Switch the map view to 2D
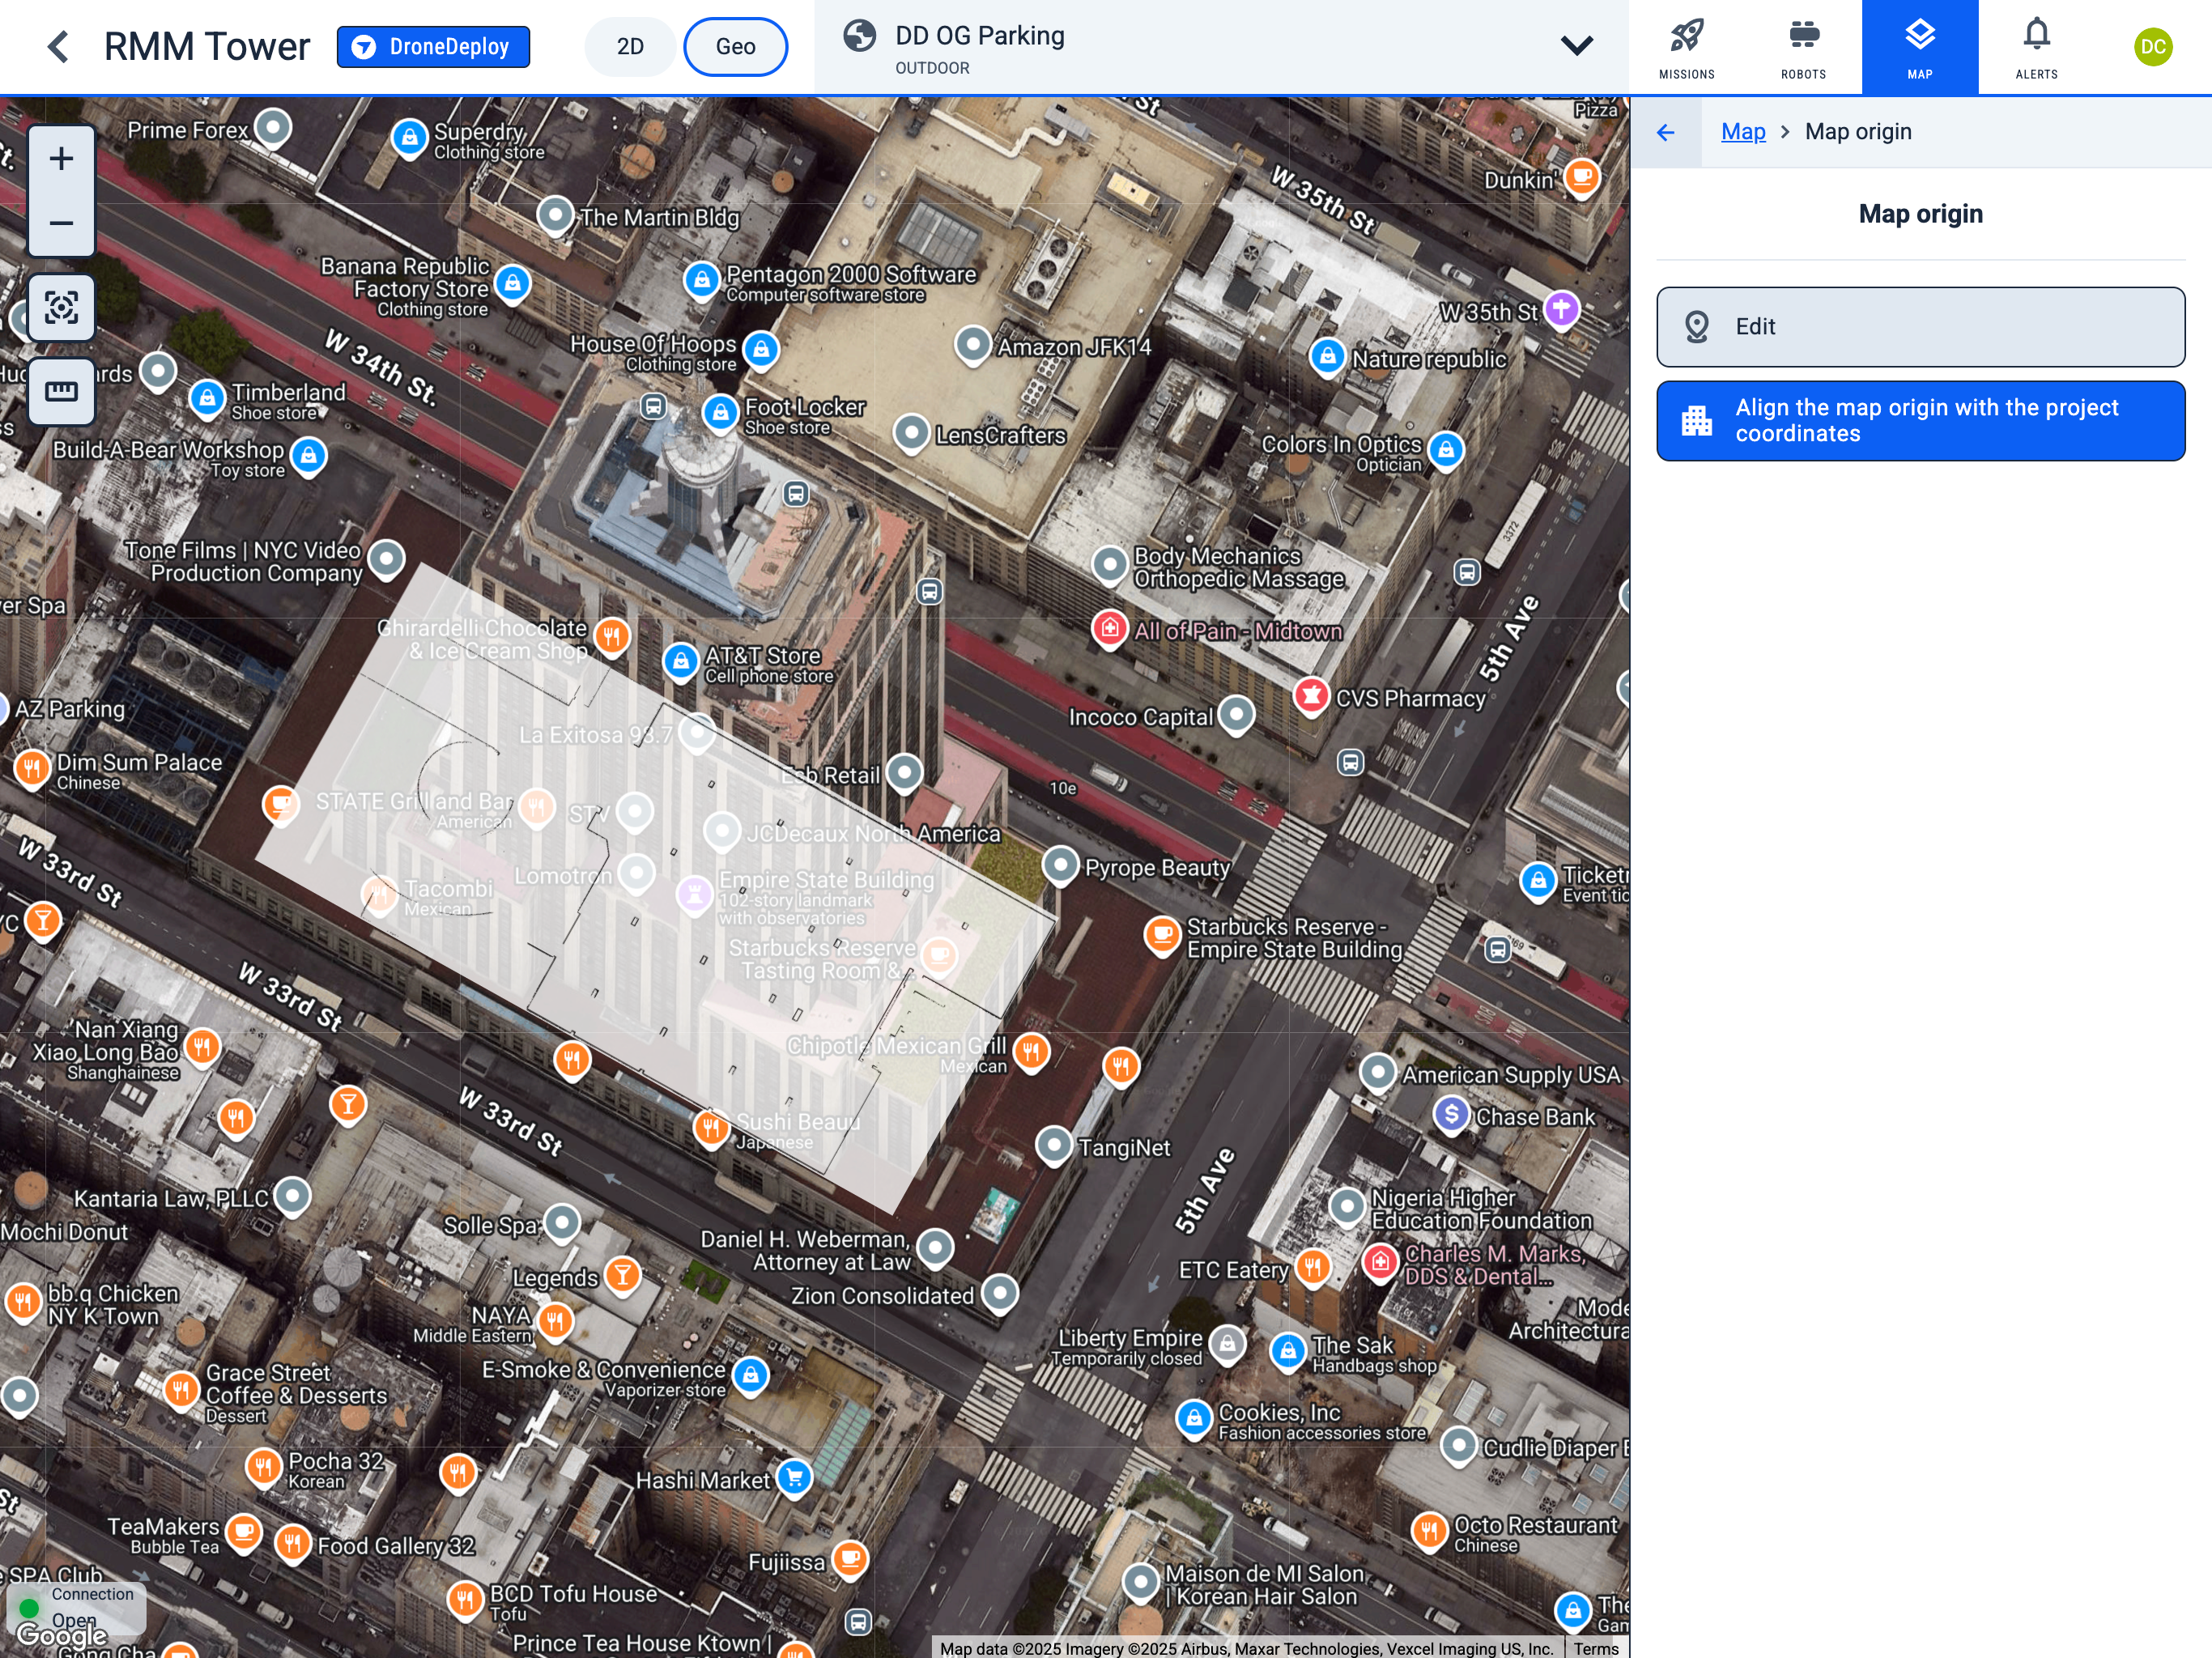This screenshot has height=1658, width=2212. pos(629,45)
